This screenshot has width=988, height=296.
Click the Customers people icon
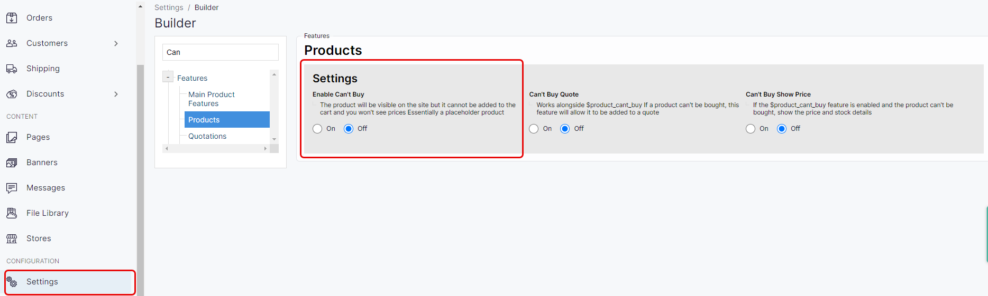tap(12, 43)
